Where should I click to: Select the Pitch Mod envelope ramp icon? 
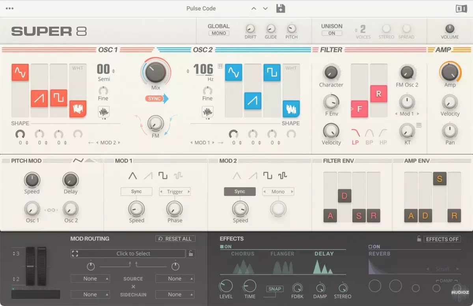(x=90, y=160)
